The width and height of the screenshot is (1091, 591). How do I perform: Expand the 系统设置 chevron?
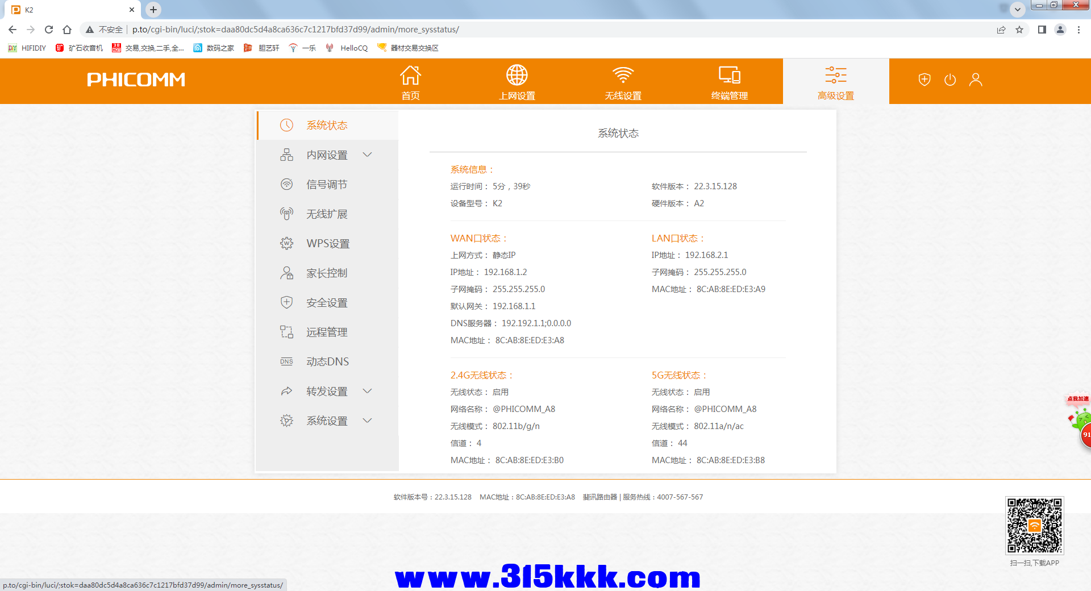pyautogui.click(x=368, y=421)
